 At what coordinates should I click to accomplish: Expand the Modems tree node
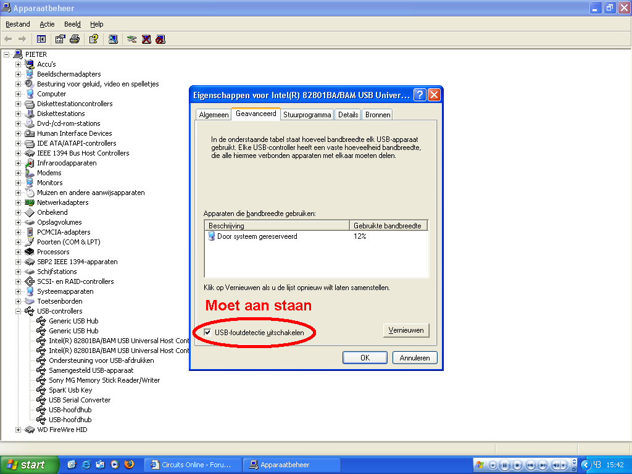pyautogui.click(x=18, y=173)
